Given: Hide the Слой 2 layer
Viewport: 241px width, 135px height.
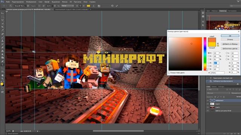Looking at the screenshot, I should 207,104.
